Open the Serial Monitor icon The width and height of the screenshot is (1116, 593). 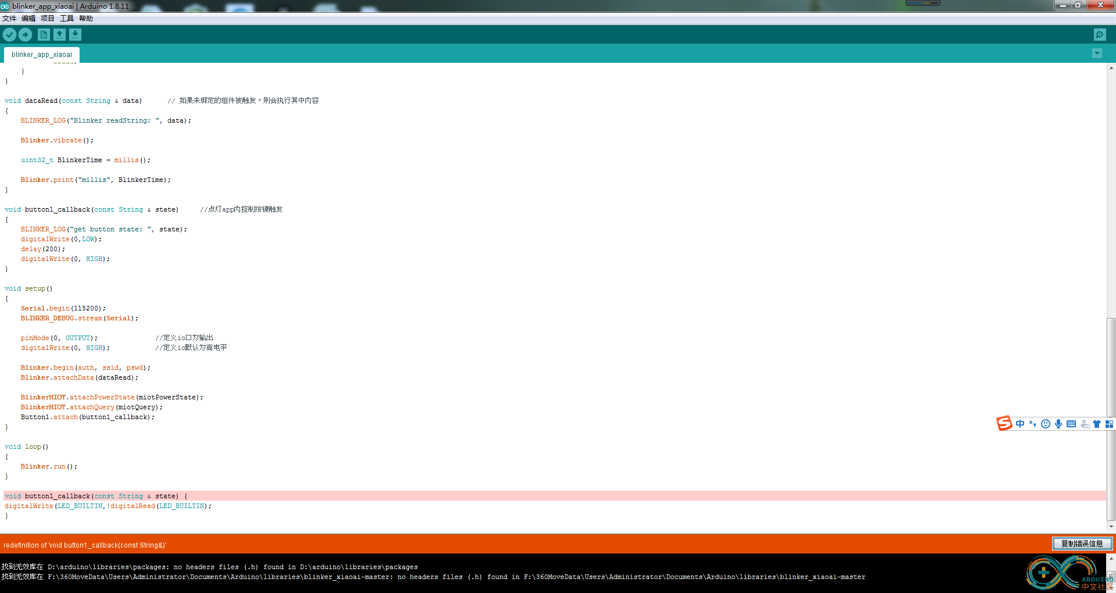tap(1100, 35)
